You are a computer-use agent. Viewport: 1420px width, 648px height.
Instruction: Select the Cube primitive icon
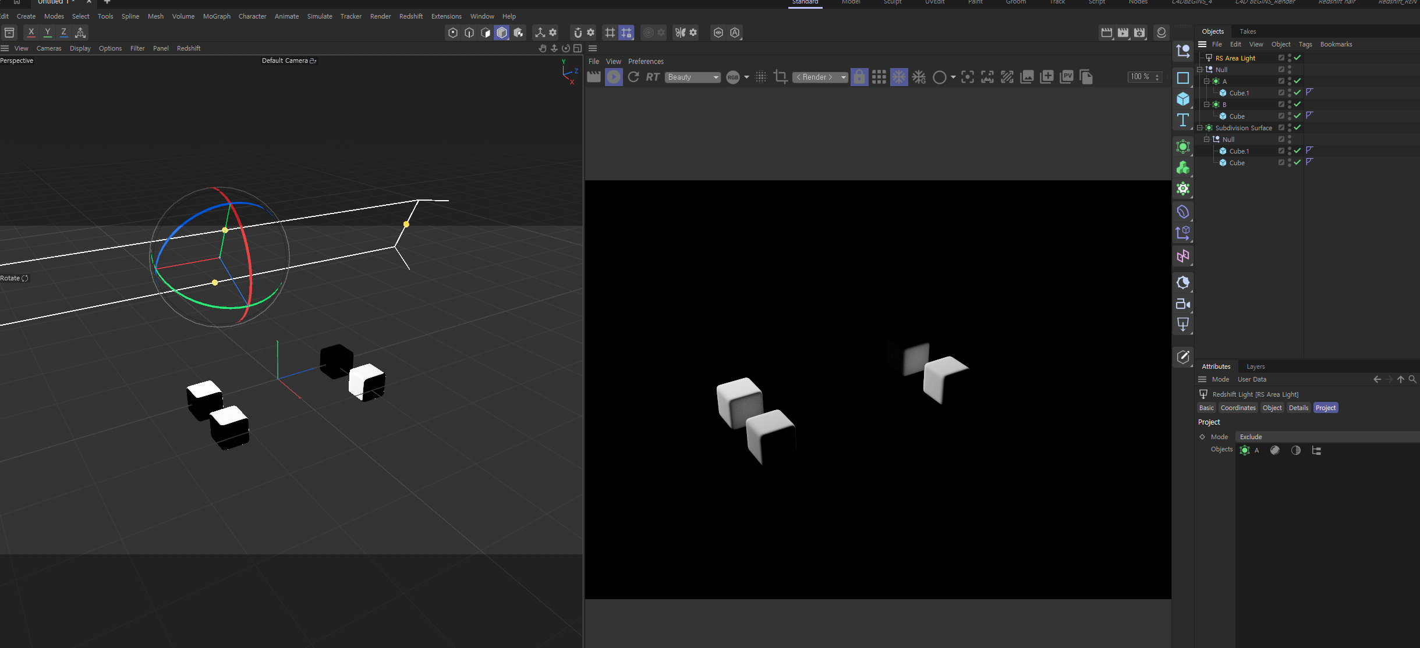click(1182, 99)
